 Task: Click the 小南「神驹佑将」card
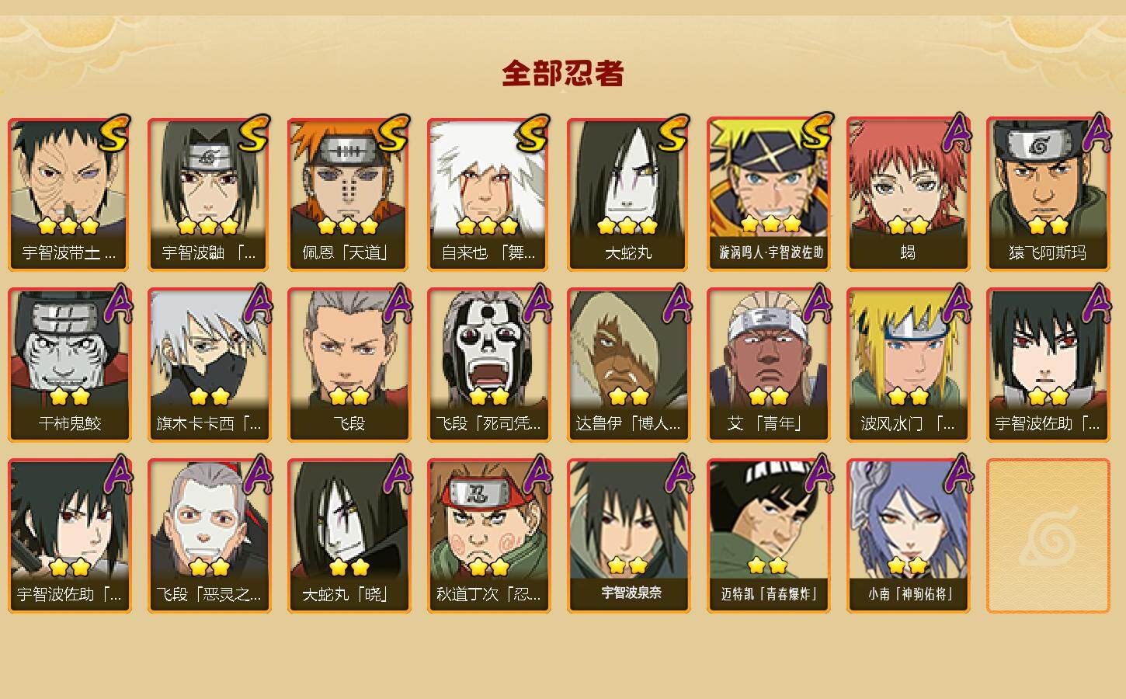click(908, 536)
